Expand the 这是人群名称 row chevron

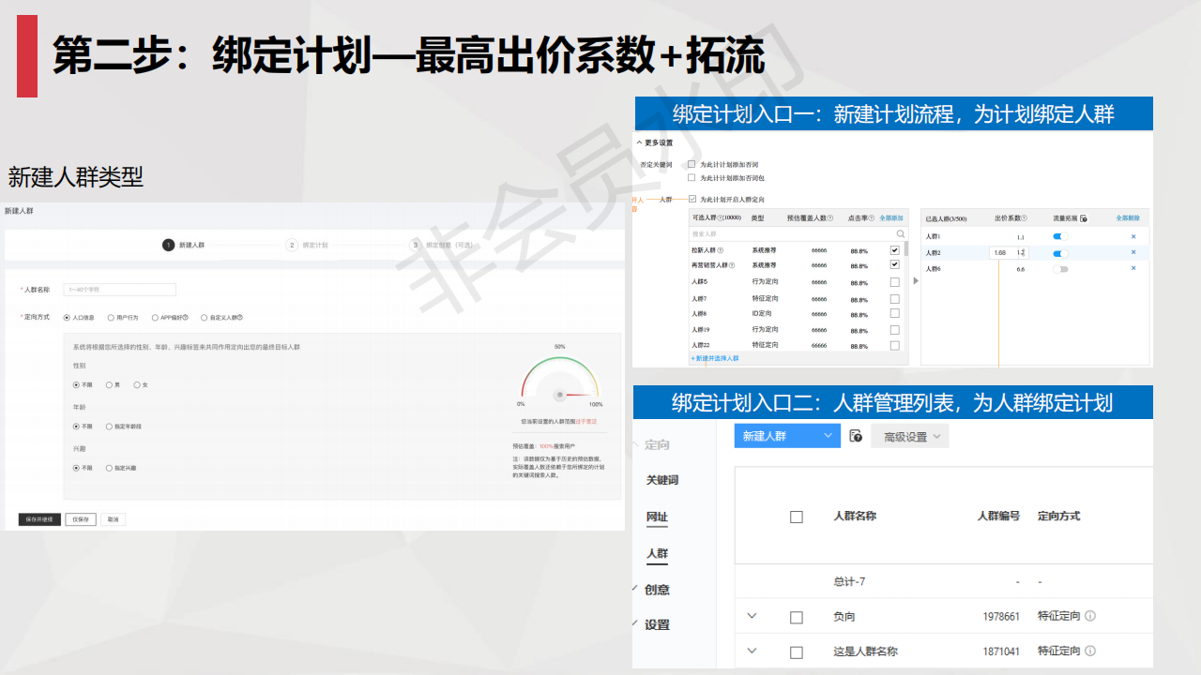[x=752, y=650]
